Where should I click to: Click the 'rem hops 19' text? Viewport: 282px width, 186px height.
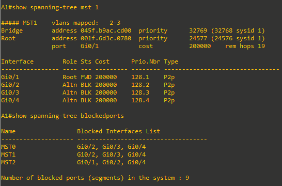[245, 46]
